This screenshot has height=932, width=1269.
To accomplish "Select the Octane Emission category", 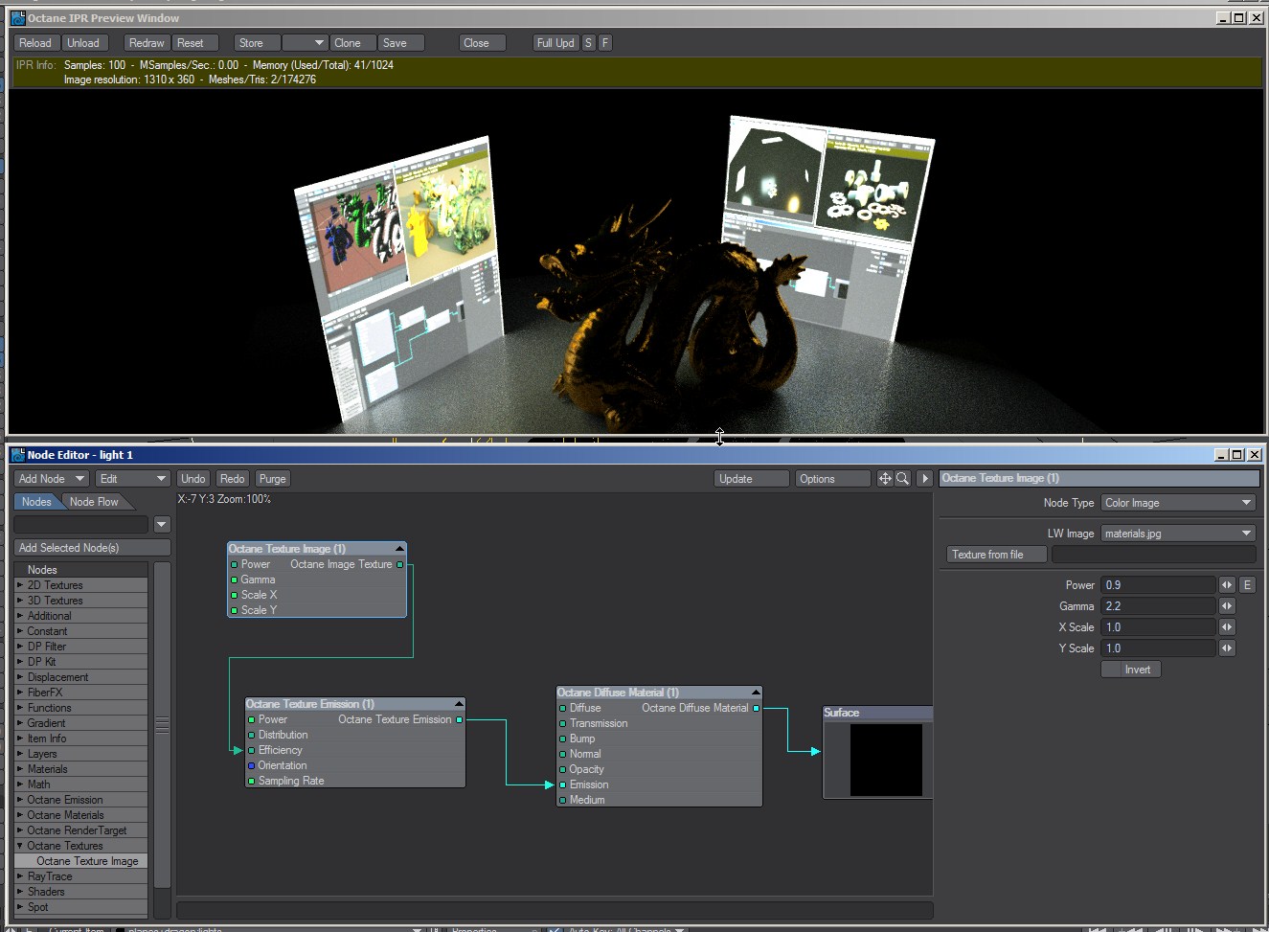I will click(x=81, y=800).
